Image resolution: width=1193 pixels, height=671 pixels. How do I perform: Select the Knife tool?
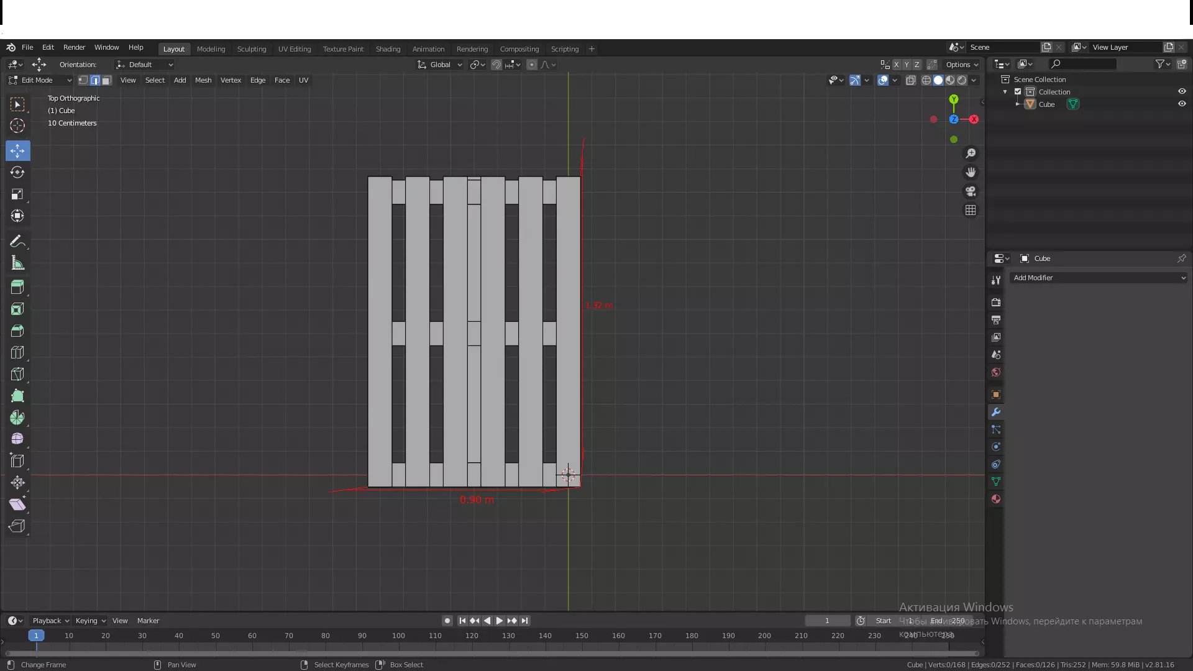click(x=17, y=374)
